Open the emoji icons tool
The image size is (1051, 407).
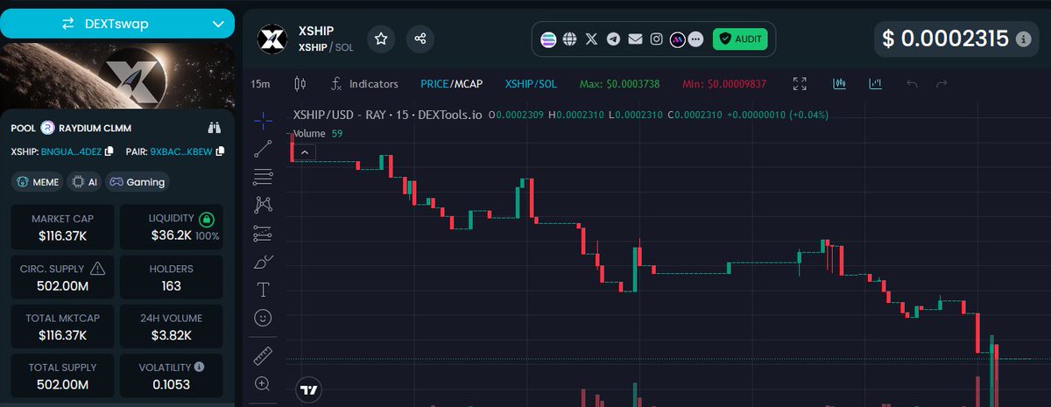(263, 318)
